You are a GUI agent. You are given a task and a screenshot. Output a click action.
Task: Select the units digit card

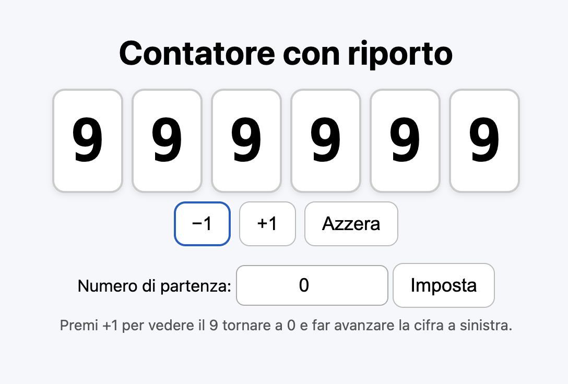pyautogui.click(x=484, y=141)
